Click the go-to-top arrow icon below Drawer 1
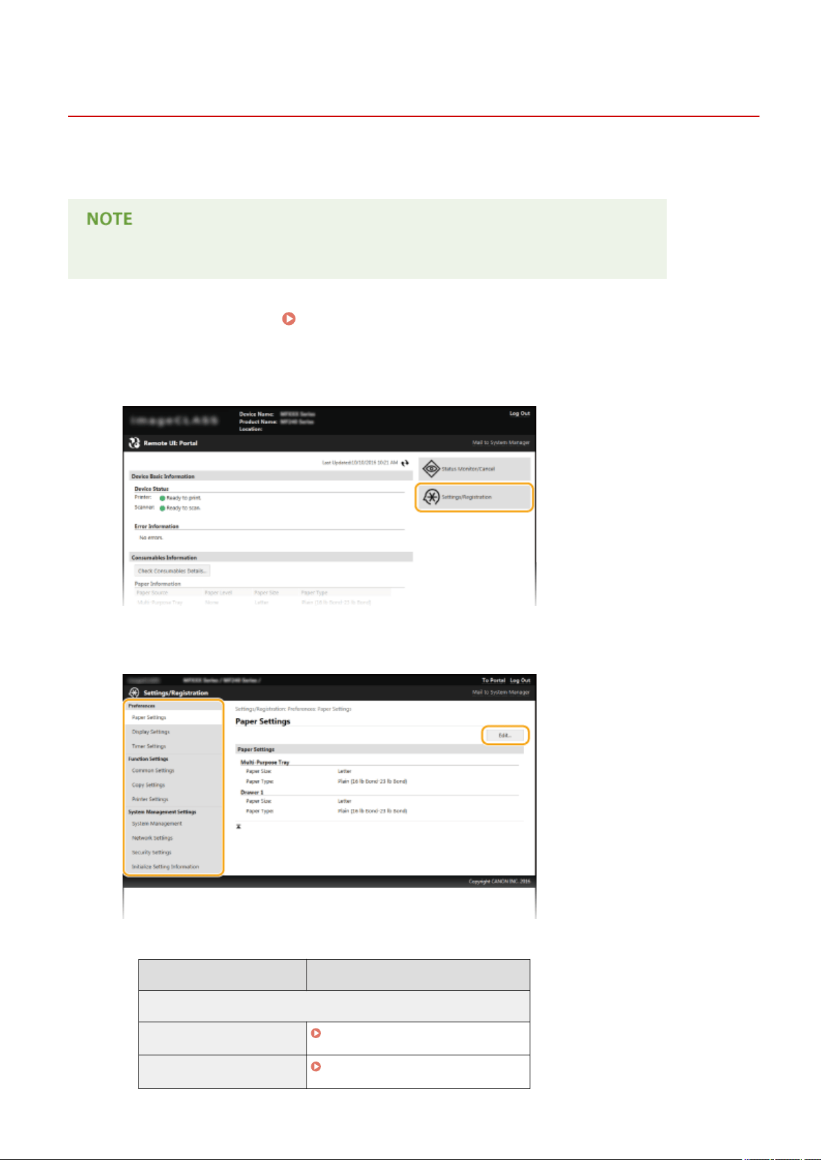 pos(239,826)
